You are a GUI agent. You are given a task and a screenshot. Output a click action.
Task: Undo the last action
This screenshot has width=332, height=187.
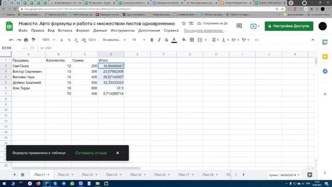11,40
